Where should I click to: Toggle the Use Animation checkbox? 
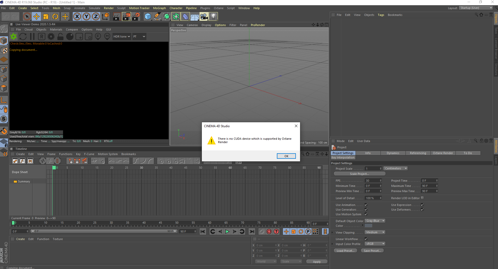[x=366, y=205]
